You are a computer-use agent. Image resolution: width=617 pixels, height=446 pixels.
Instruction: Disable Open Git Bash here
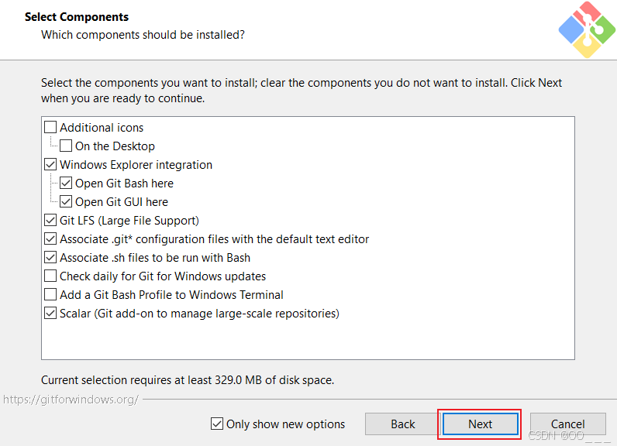pyautogui.click(x=66, y=184)
